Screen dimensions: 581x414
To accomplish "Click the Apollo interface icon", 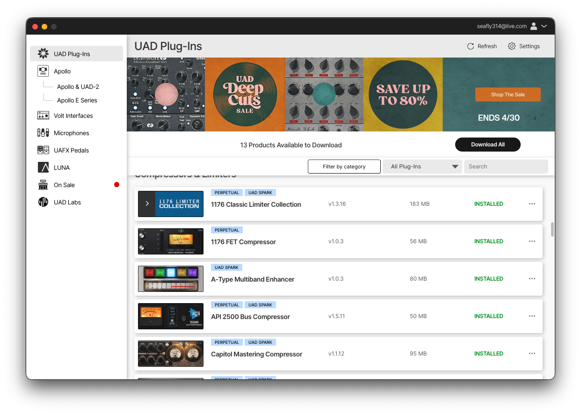I will [44, 71].
